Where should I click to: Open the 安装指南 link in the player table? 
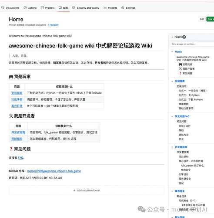point(17,93)
